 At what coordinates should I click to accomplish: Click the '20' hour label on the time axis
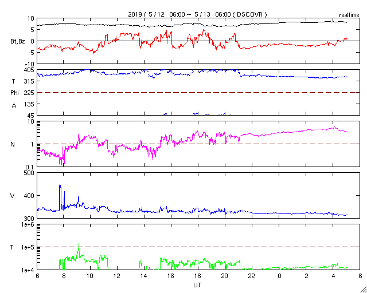point(225,275)
